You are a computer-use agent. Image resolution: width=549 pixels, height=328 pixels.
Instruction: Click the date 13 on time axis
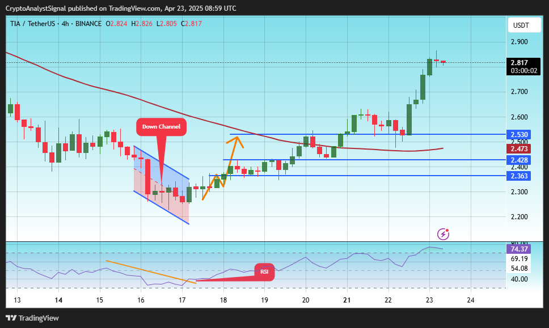17,300
